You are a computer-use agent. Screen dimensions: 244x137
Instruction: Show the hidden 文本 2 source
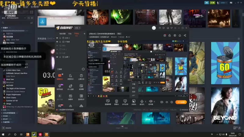[57, 49]
